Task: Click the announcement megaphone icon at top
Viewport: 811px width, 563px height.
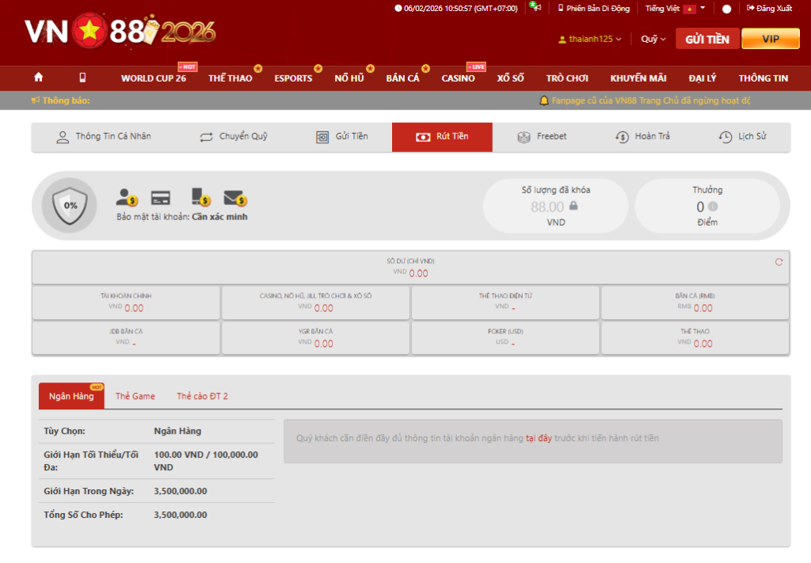Action: click(x=535, y=7)
